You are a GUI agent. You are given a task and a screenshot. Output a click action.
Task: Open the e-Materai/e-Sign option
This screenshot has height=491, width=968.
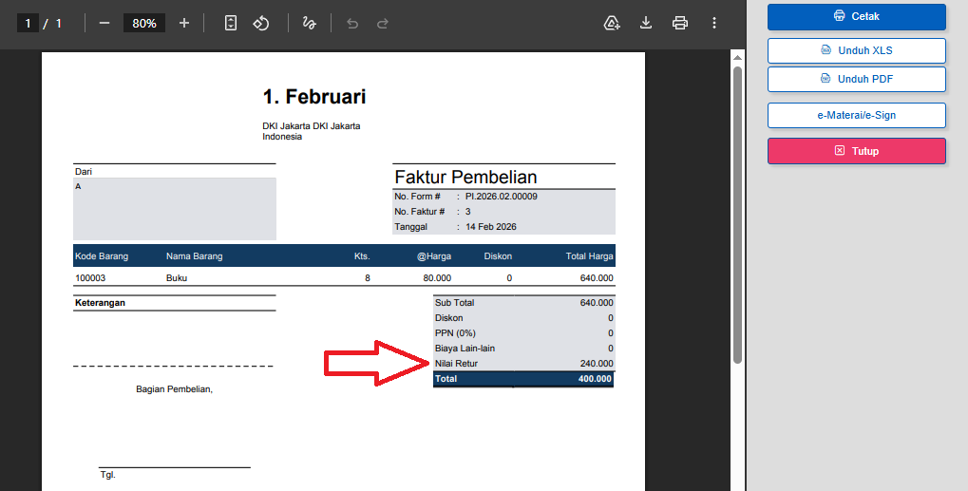(856, 115)
